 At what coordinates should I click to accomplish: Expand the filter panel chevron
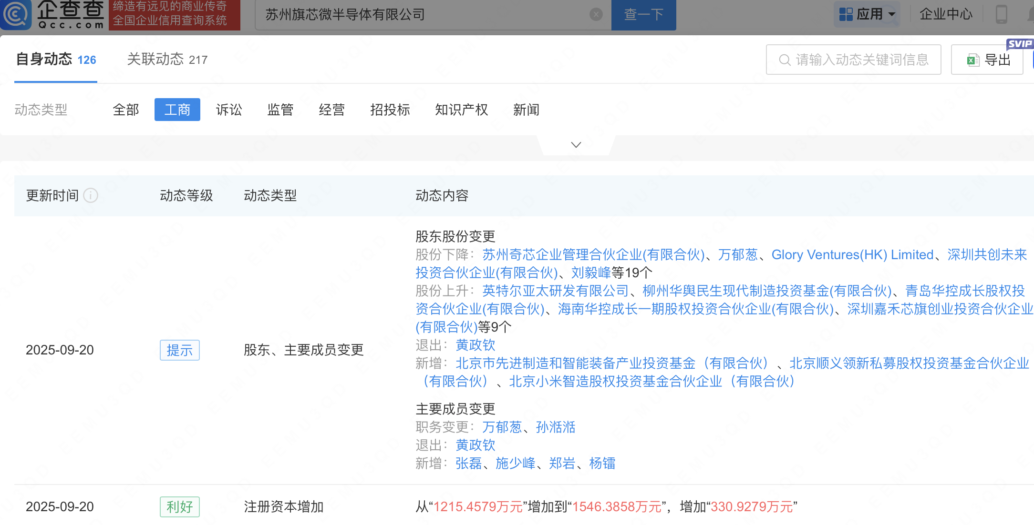pyautogui.click(x=576, y=145)
